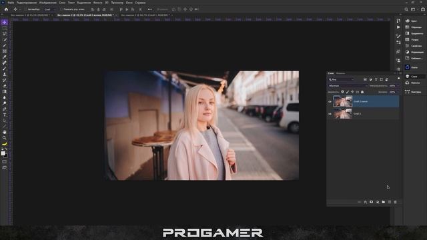Toggle lock all padlock icon
Image resolution: width=427 pixels, height=240 pixels.
coord(362,92)
